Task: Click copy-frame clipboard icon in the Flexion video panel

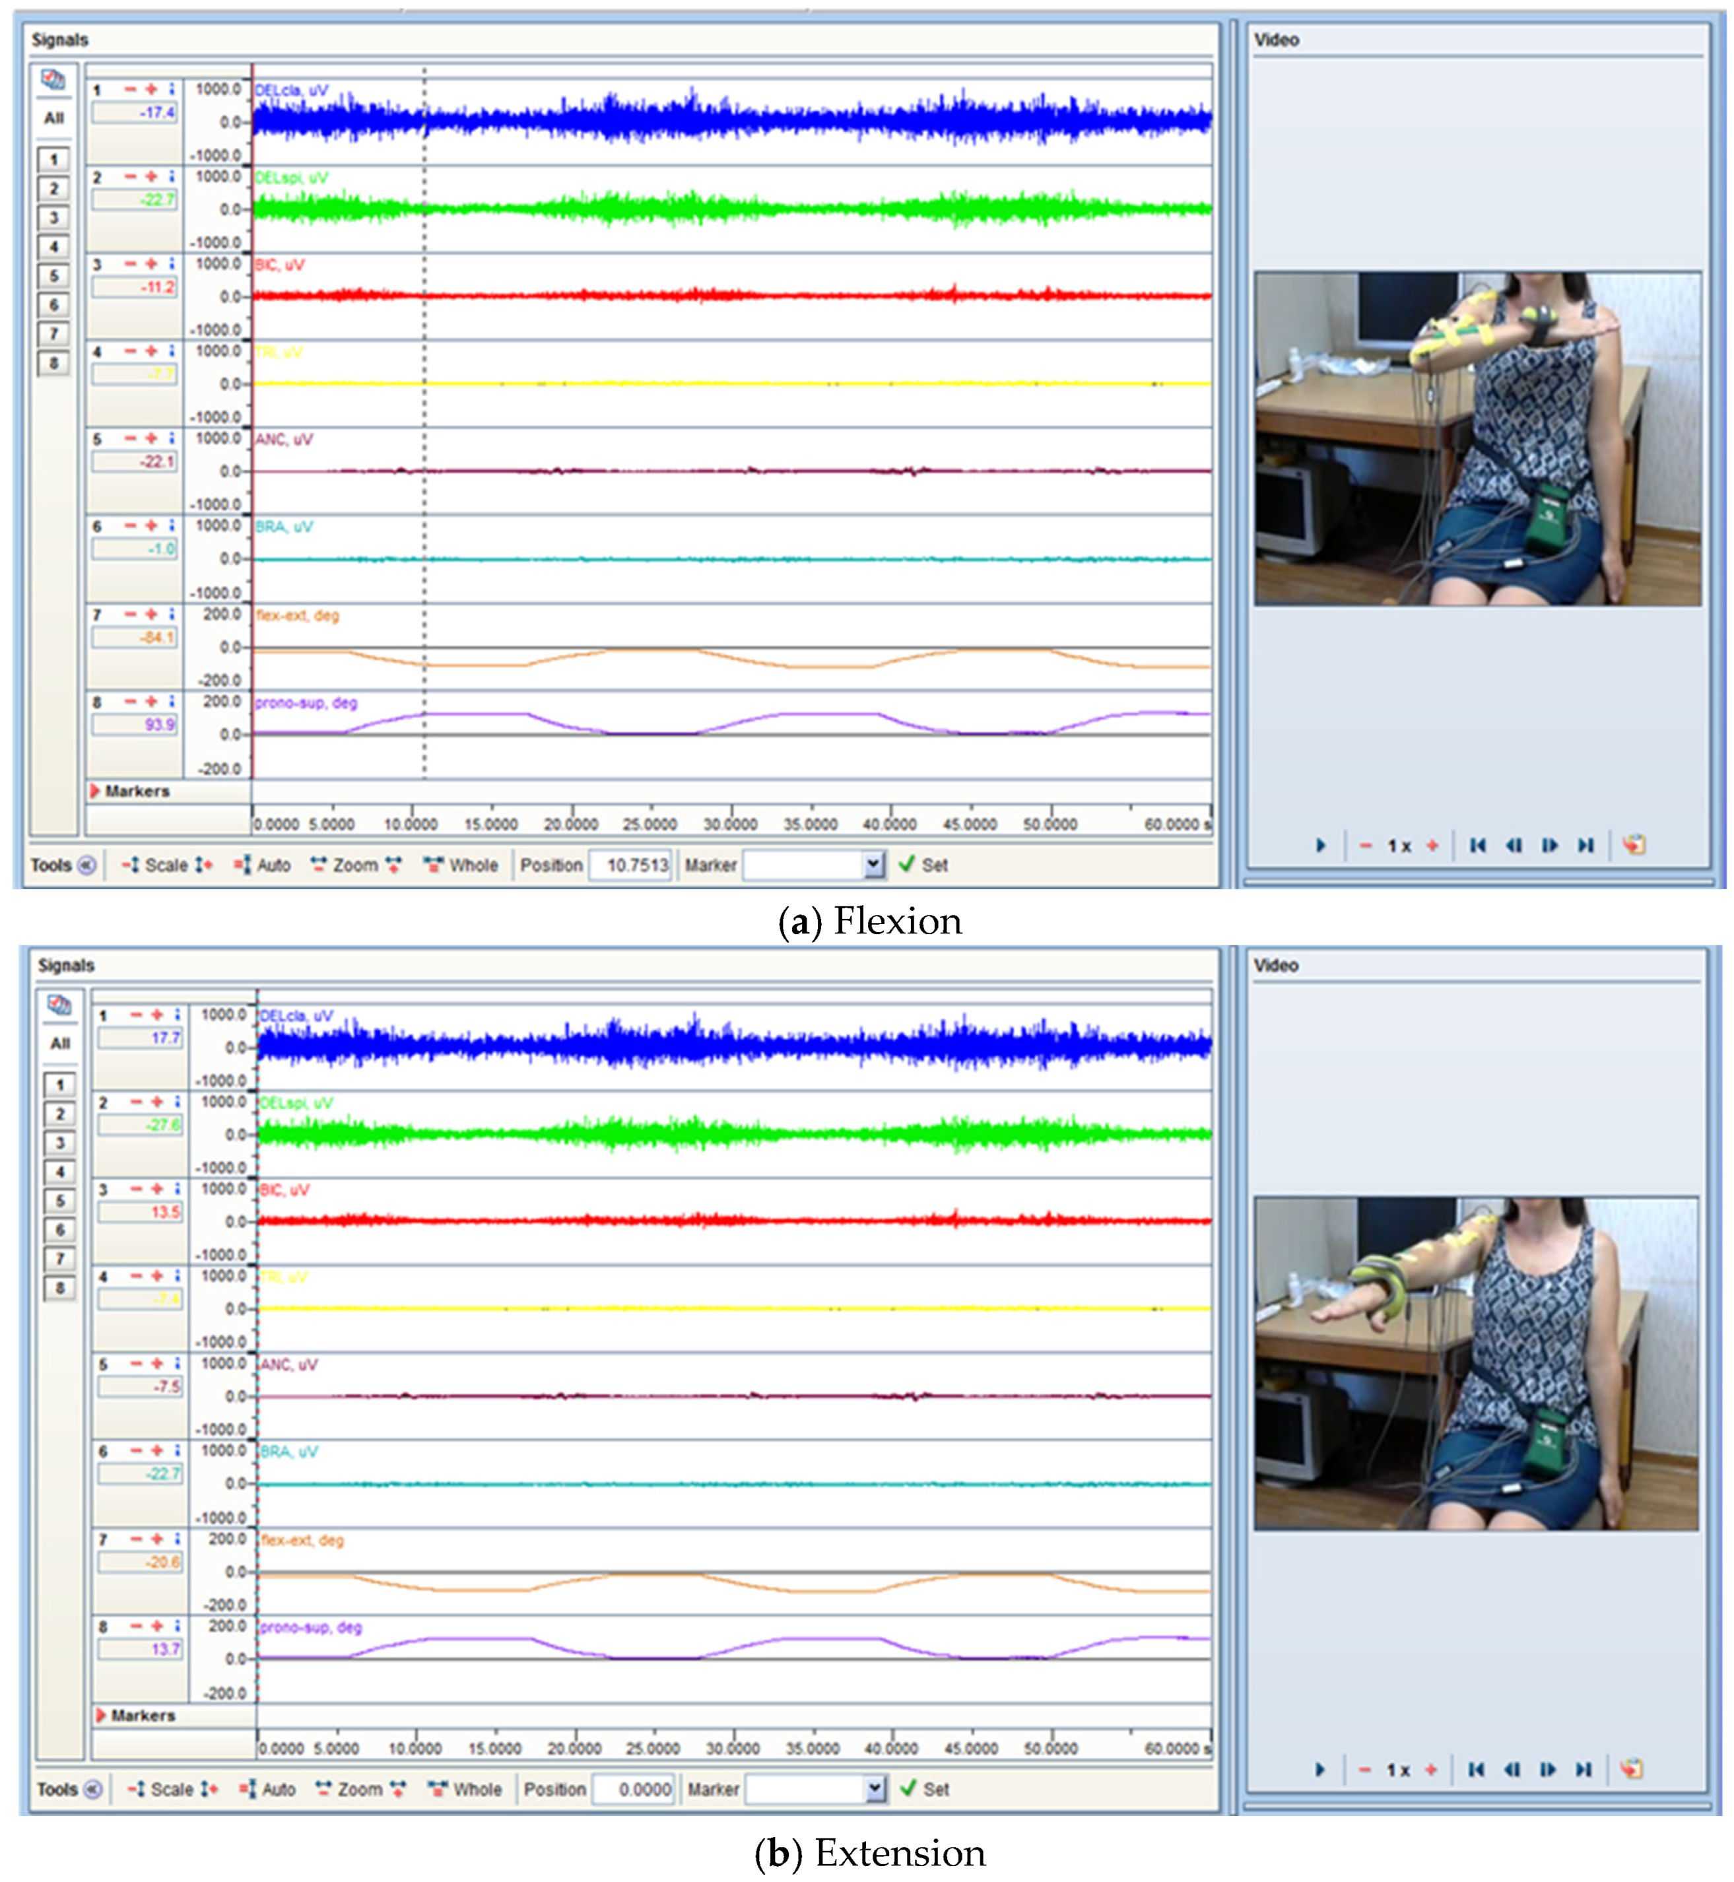Action: click(1634, 844)
